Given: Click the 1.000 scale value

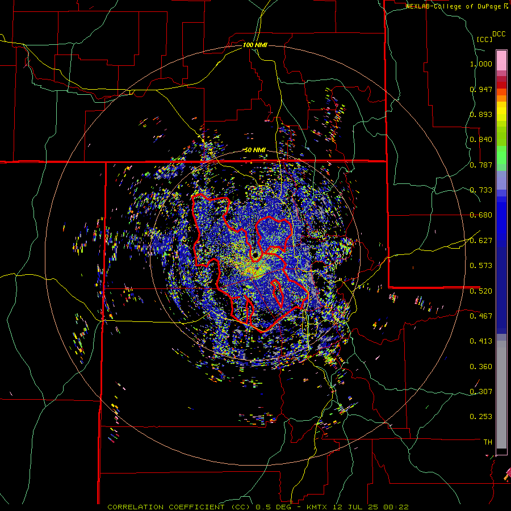Looking at the screenshot, I should point(481,64).
